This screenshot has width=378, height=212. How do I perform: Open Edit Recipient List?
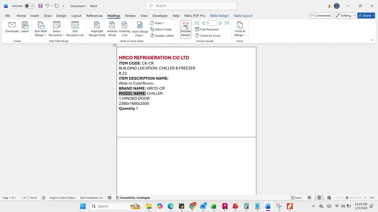click(x=75, y=29)
